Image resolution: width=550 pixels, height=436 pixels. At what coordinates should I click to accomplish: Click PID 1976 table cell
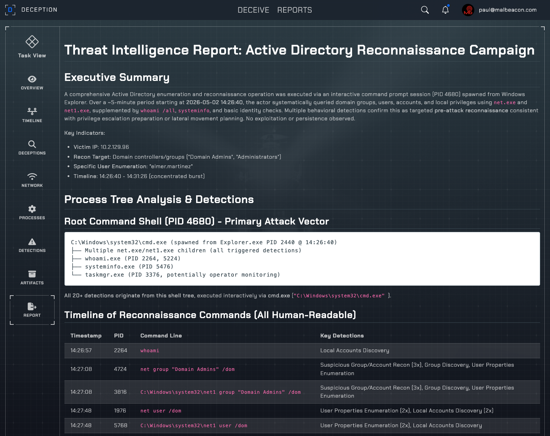pyautogui.click(x=120, y=411)
